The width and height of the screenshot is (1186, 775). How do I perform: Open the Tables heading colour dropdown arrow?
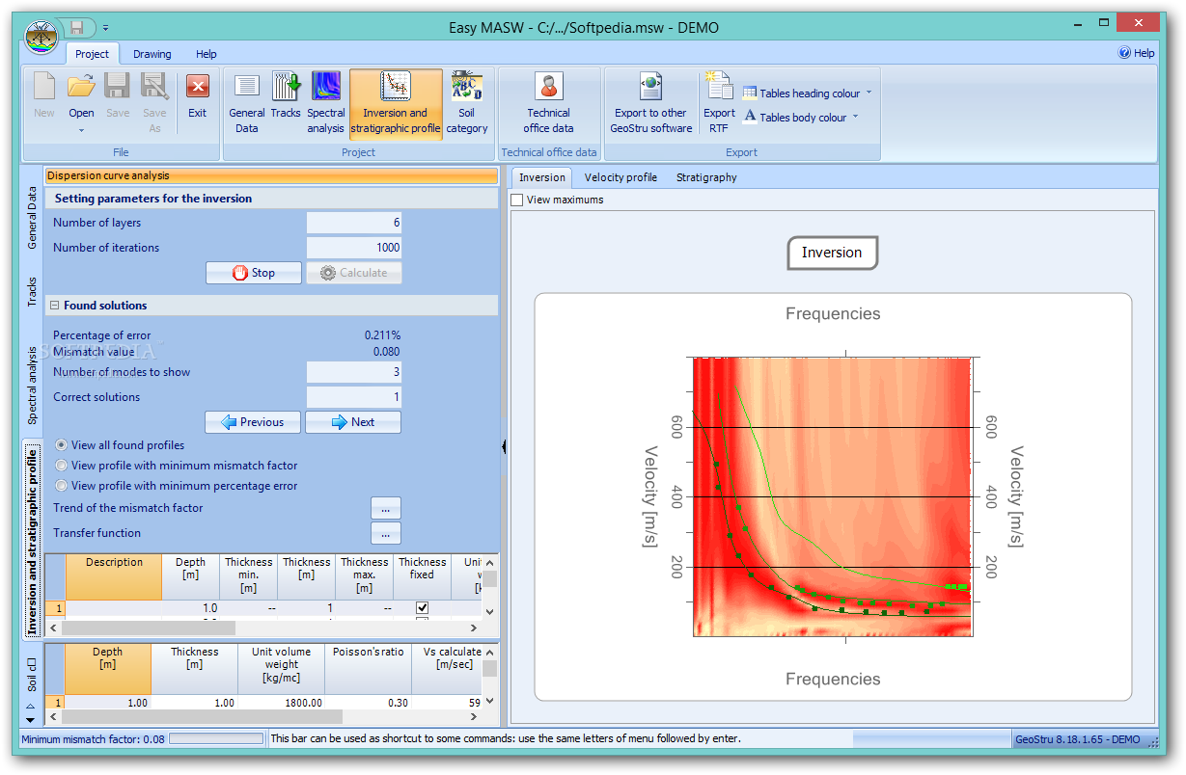869,94
